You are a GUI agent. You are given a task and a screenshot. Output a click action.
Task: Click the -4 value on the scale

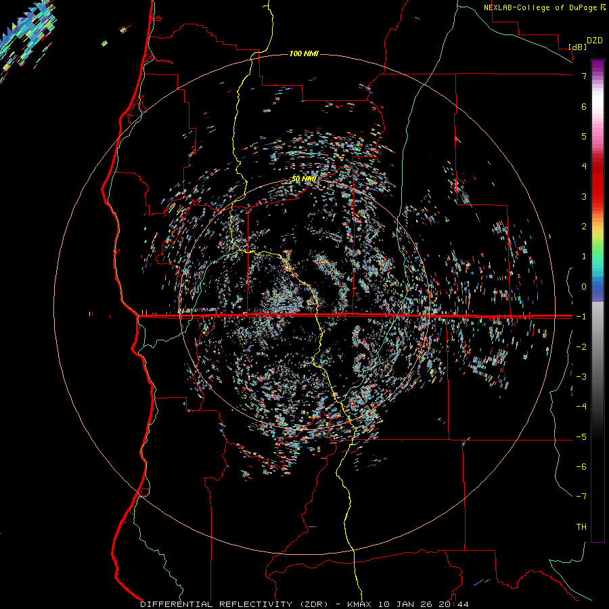click(x=581, y=407)
